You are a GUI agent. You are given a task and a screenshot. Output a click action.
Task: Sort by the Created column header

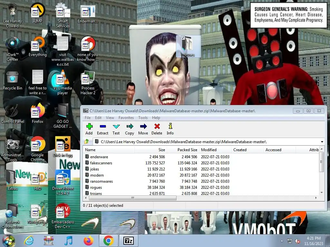click(247, 150)
